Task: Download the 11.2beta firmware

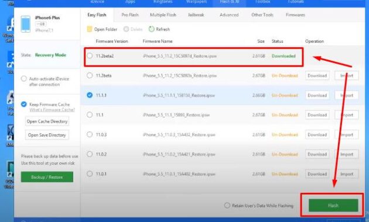Action: coord(317,75)
